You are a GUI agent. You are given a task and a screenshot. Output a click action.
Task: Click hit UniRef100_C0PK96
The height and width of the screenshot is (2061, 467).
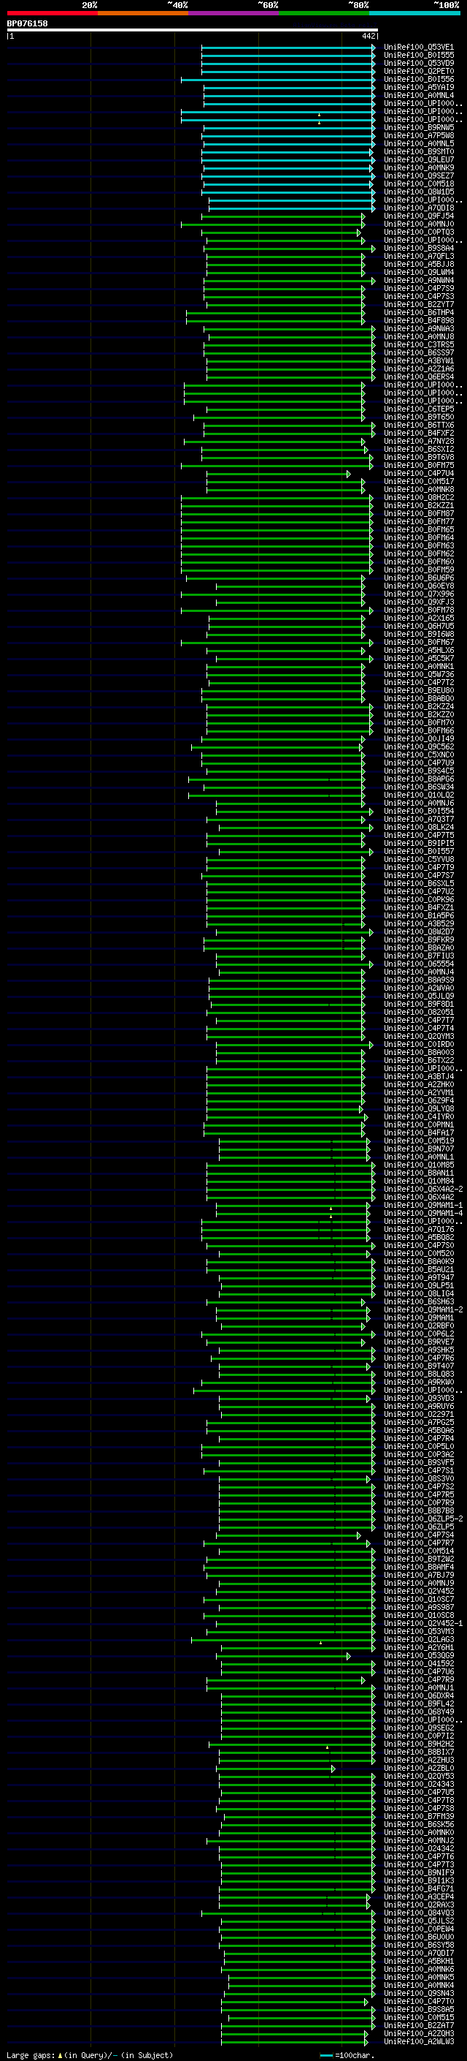(418, 899)
